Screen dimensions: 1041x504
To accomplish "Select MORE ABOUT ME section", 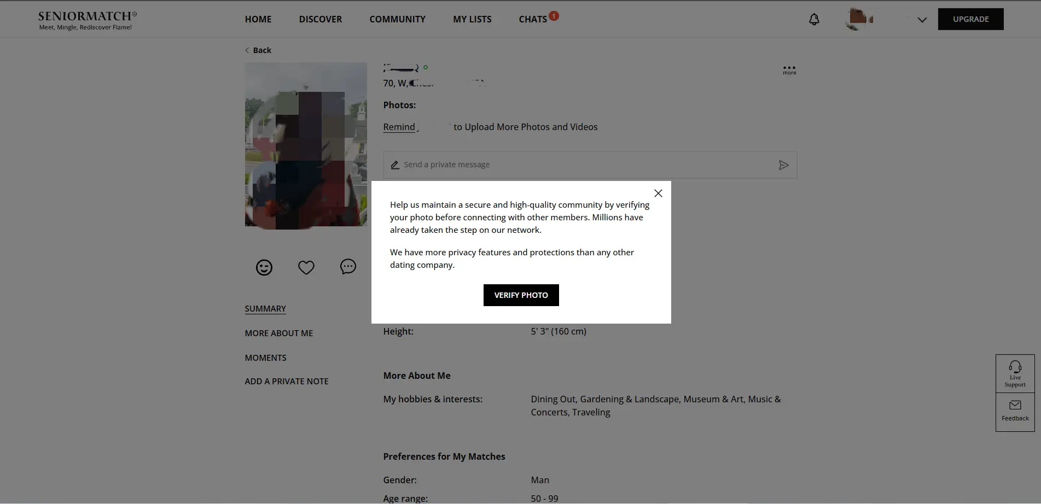I will [x=279, y=333].
